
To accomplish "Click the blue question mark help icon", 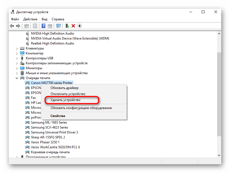I will click(x=43, y=26).
